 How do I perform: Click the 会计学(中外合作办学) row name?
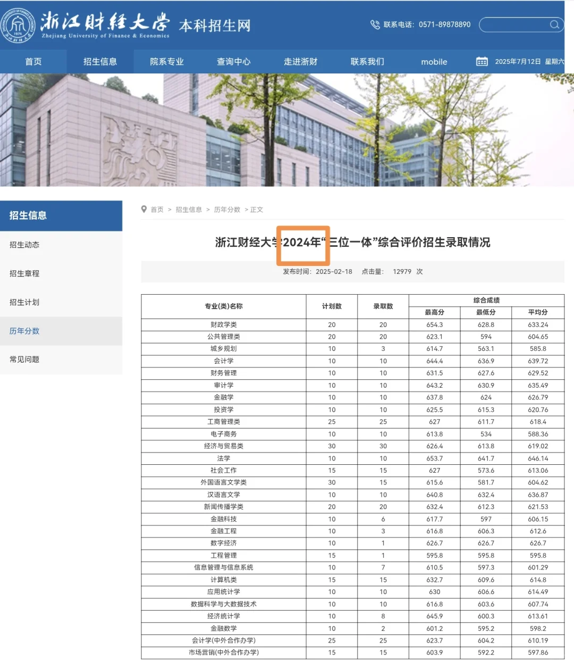tap(224, 640)
